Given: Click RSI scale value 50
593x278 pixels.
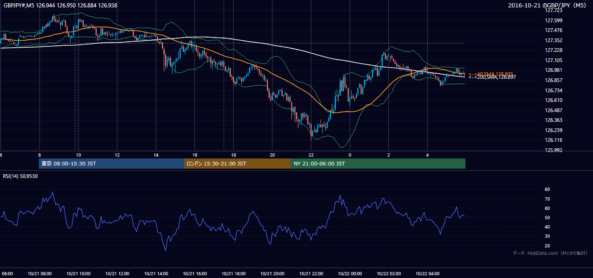Looking at the screenshot, I should pos(547,217).
